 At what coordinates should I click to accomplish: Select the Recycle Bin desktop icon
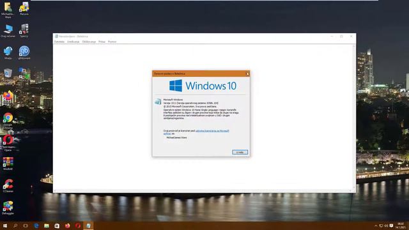(8, 73)
